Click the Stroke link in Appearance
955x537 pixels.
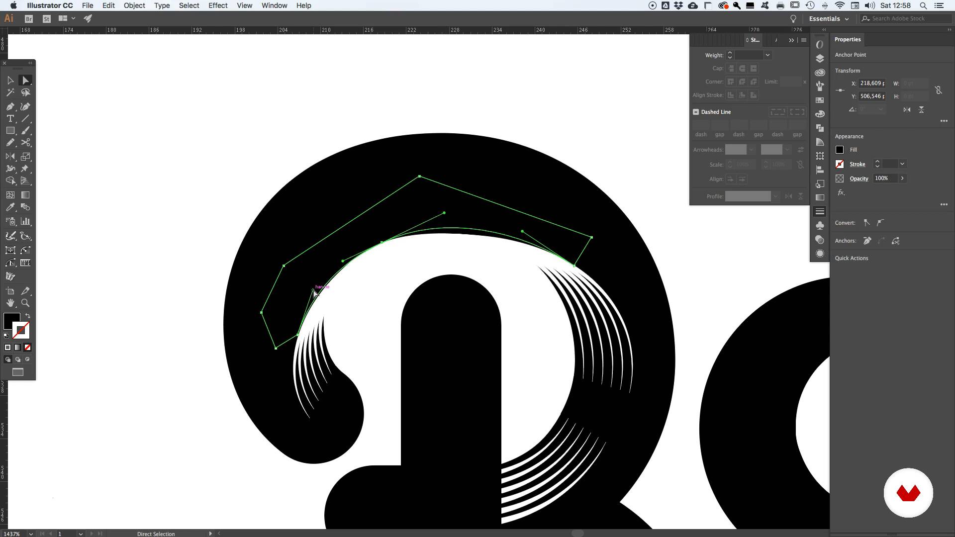tap(857, 164)
